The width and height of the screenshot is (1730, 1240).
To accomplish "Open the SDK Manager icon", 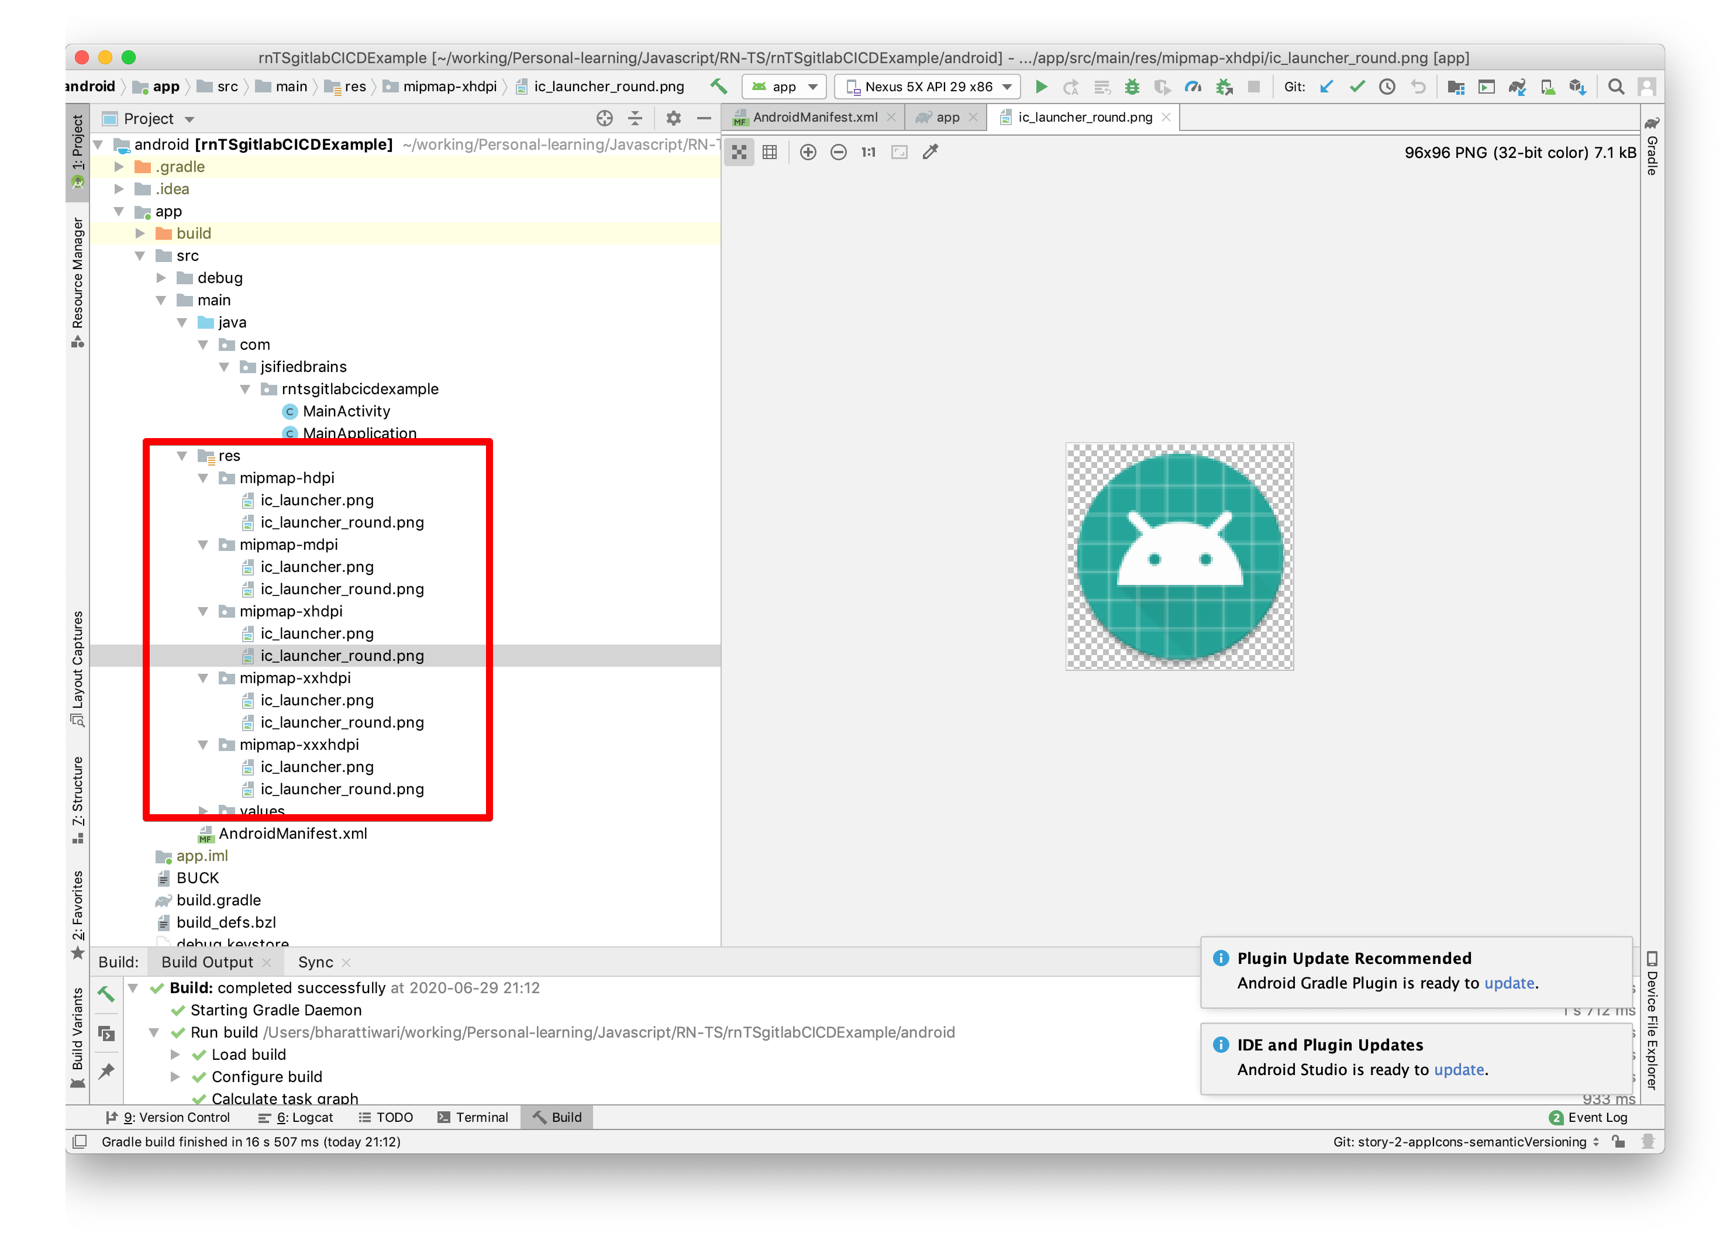I will click(x=1577, y=86).
